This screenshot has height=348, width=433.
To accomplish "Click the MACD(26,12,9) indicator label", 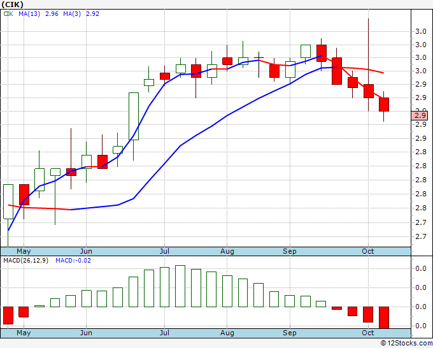I will pyautogui.click(x=25, y=261).
